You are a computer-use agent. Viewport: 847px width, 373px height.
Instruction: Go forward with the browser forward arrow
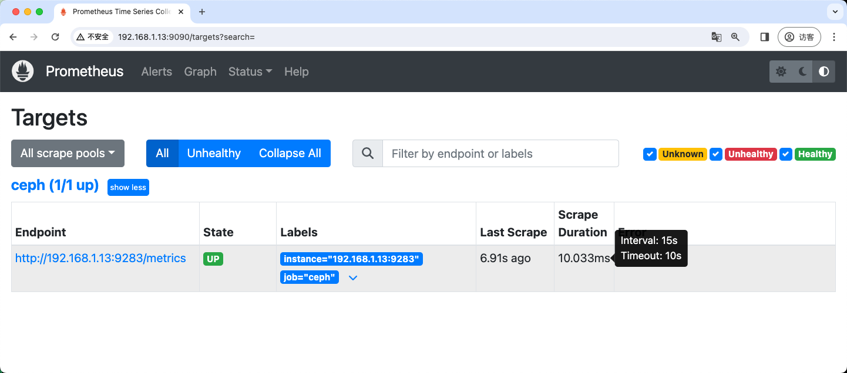(34, 37)
